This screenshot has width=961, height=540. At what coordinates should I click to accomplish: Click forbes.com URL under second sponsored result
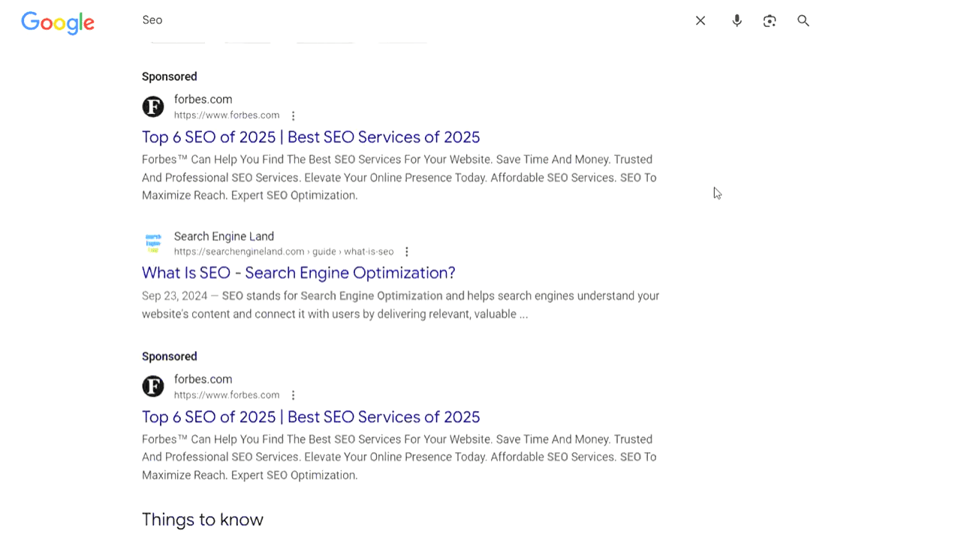pyautogui.click(x=226, y=395)
